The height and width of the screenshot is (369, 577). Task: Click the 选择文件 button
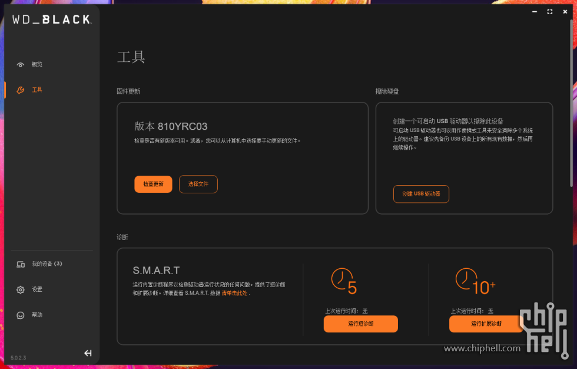[198, 184]
